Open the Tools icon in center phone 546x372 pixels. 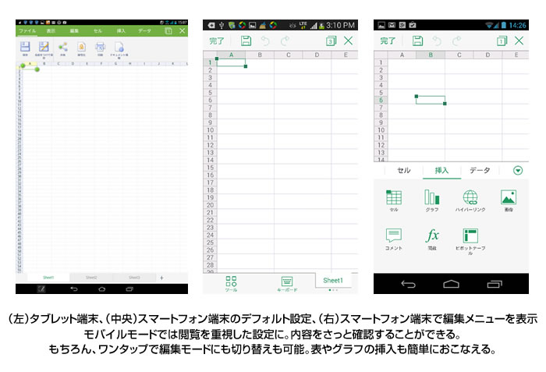[x=231, y=283]
